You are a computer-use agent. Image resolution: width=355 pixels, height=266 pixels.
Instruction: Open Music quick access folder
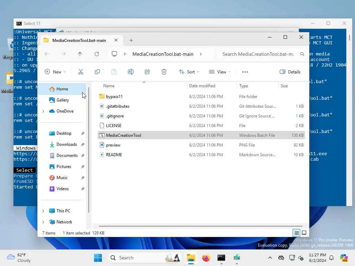pos(62,178)
